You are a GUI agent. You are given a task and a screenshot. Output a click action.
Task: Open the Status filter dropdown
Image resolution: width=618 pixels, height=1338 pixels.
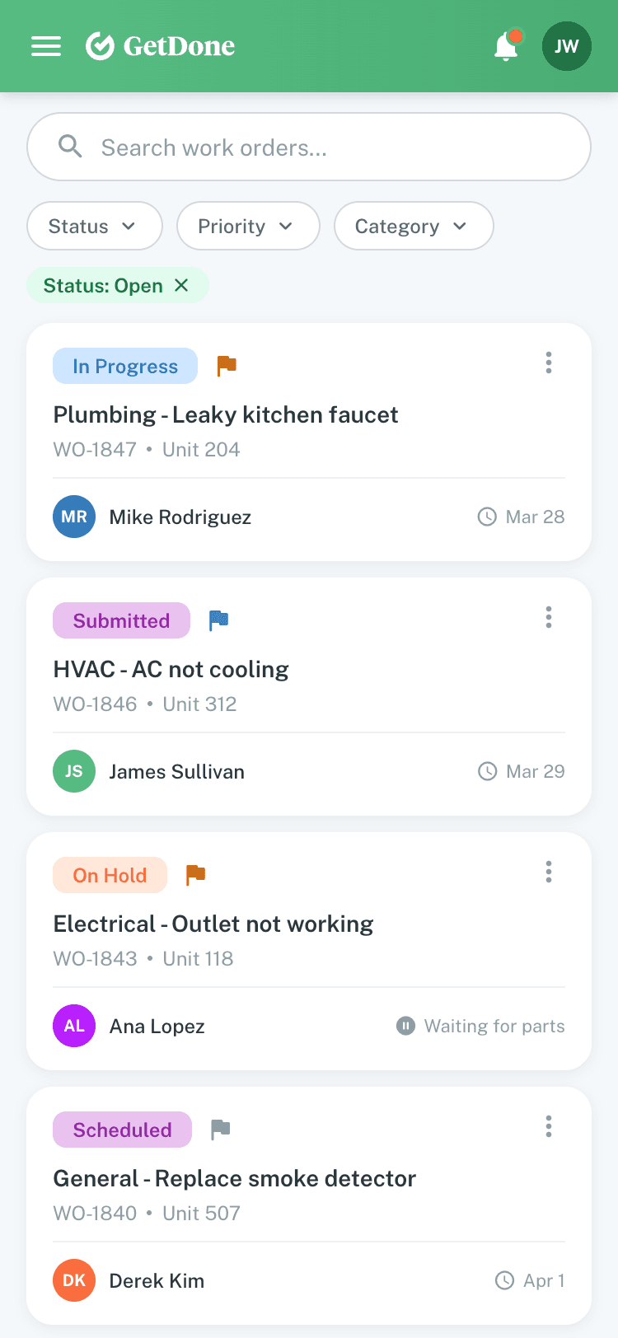[x=94, y=226]
